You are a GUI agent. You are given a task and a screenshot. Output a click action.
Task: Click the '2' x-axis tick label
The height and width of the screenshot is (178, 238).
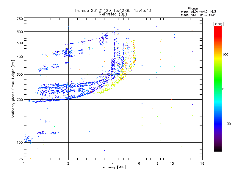[x=68, y=163]
